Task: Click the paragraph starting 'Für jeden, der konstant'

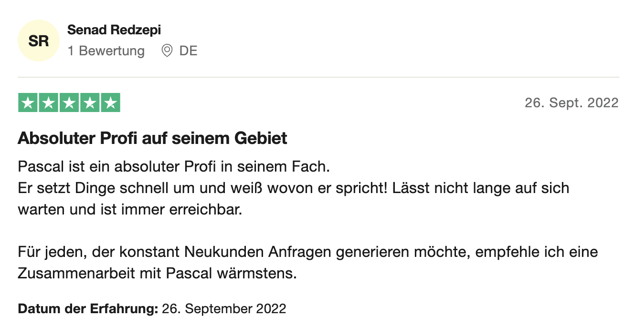Action: coord(307,252)
